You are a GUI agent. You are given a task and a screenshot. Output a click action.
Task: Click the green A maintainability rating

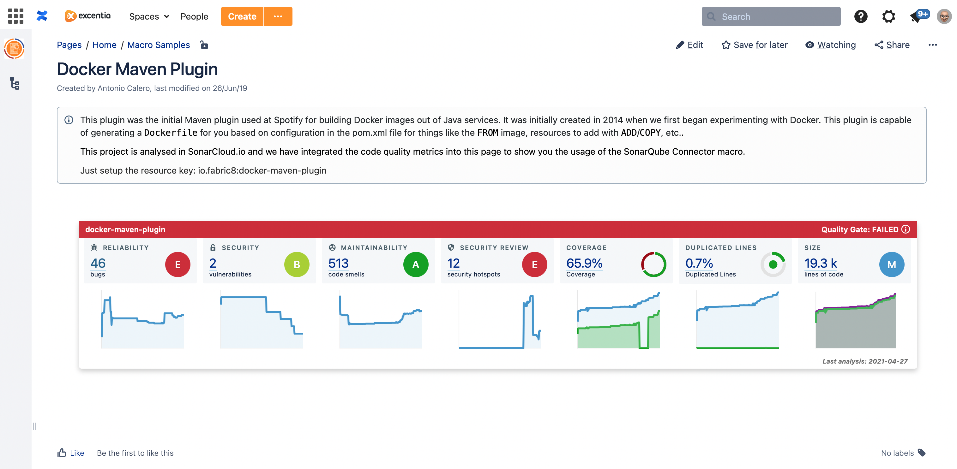416,265
